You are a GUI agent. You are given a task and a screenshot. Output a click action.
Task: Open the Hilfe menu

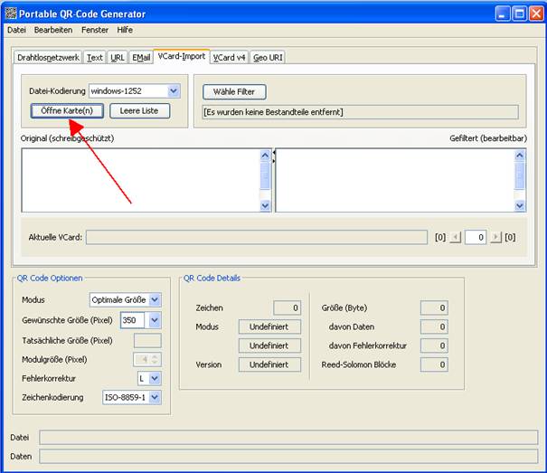(x=125, y=30)
